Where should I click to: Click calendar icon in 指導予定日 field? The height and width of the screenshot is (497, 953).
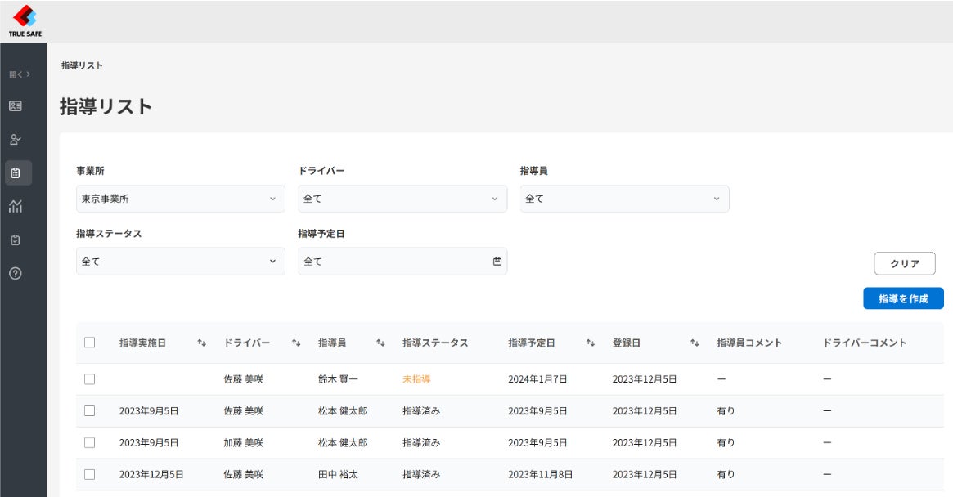click(497, 262)
